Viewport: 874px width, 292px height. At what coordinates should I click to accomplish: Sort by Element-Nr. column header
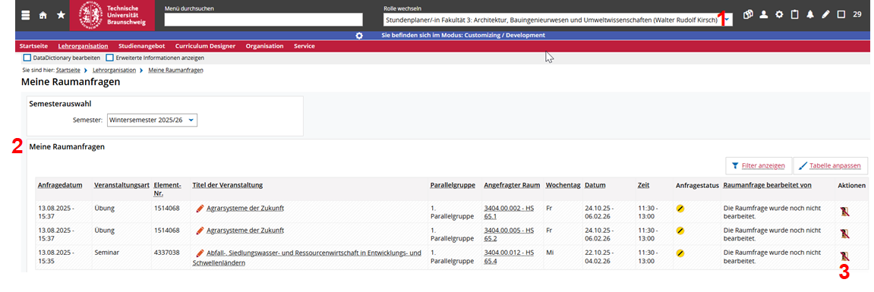point(167,189)
